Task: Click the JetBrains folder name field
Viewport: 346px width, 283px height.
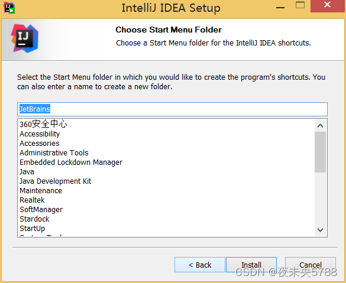Action: pos(172,109)
